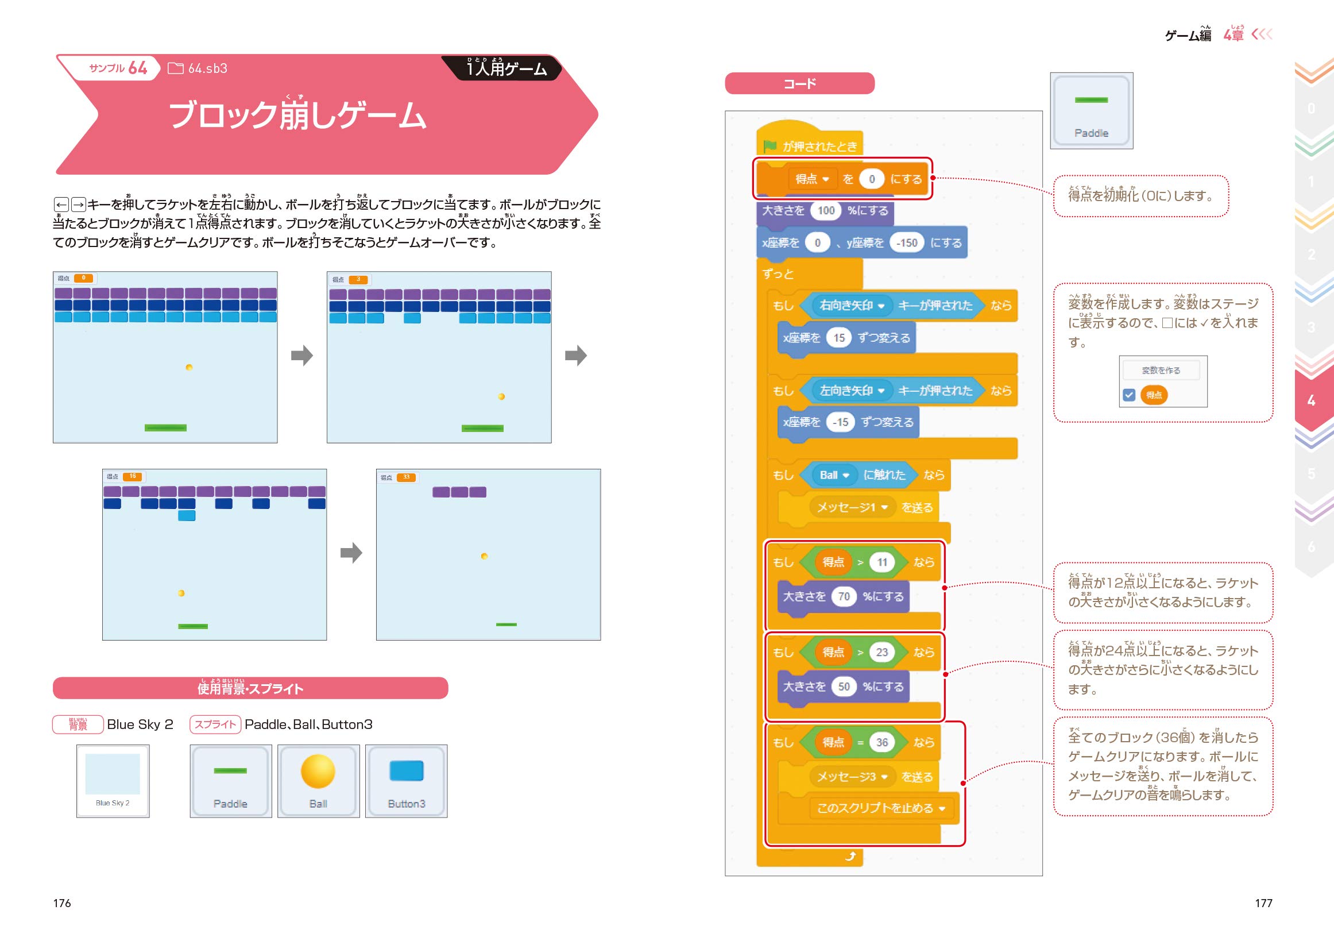Click the コード header label
This screenshot has width=1334, height=937.
click(x=799, y=84)
